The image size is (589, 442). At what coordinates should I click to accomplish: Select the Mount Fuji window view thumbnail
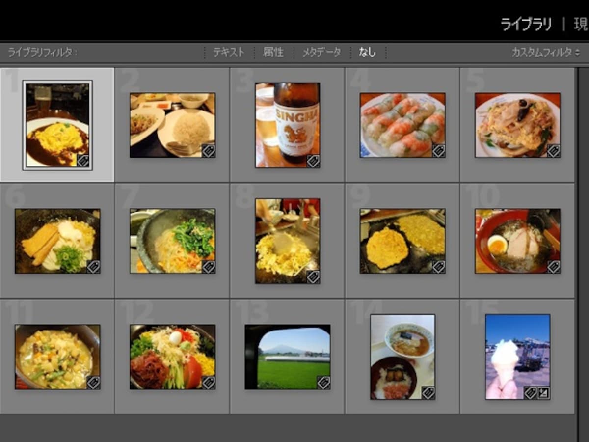pos(288,357)
